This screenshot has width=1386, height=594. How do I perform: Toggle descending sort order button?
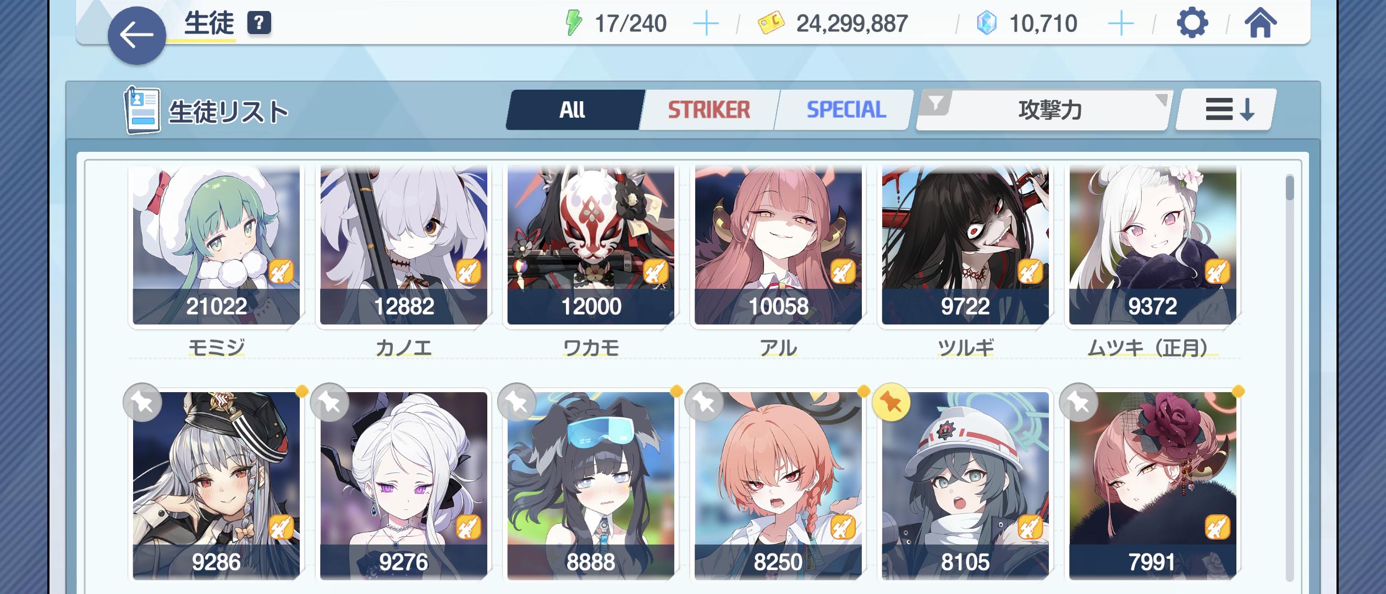point(1226,110)
